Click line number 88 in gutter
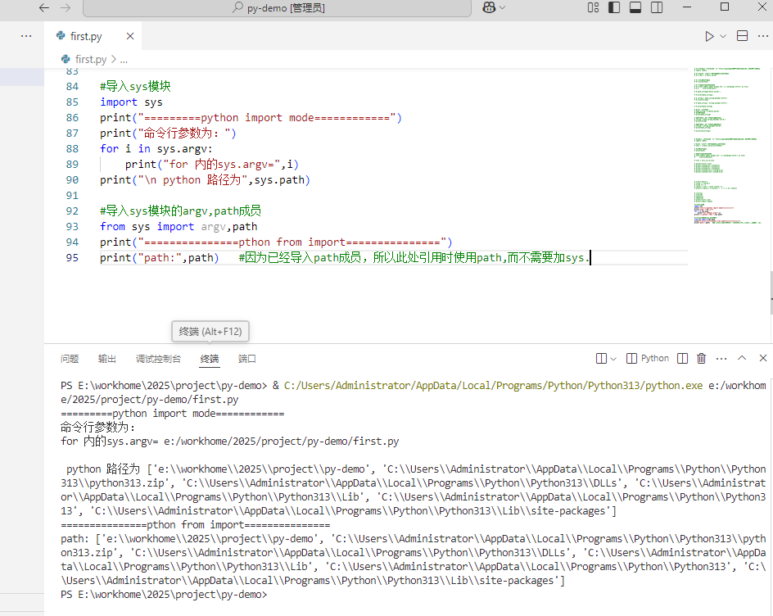This screenshot has width=773, height=616. point(72,148)
